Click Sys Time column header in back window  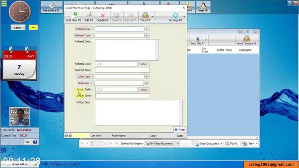205,50
